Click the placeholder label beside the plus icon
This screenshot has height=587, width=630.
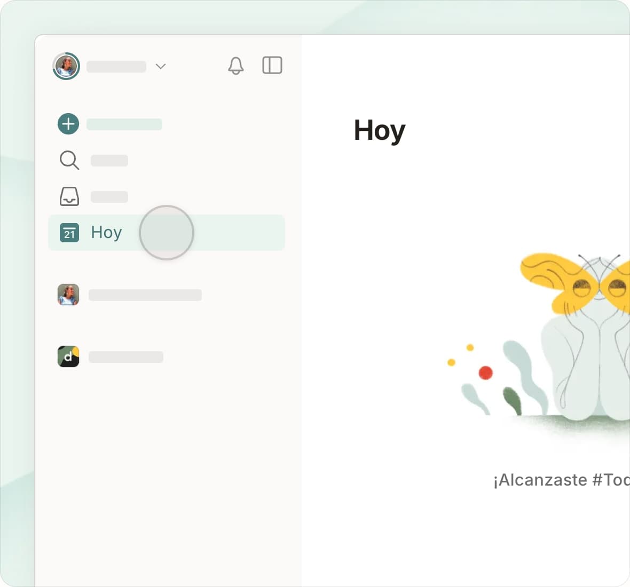click(124, 124)
